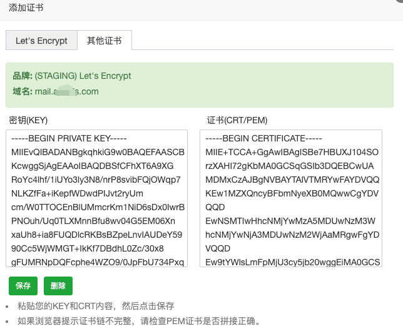Click key line starting PNOuh/Uq0TLXMnnBfu8wv04
The width and height of the screenshot is (403, 331).
[x=93, y=221]
